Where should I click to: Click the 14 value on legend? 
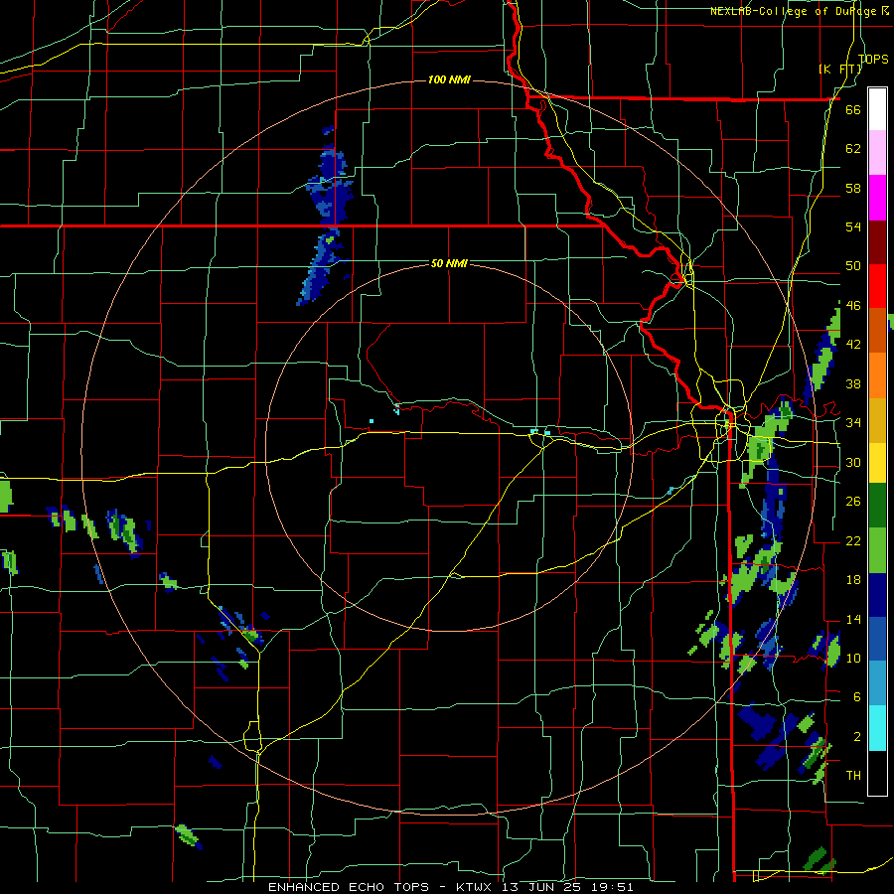pyautogui.click(x=853, y=619)
